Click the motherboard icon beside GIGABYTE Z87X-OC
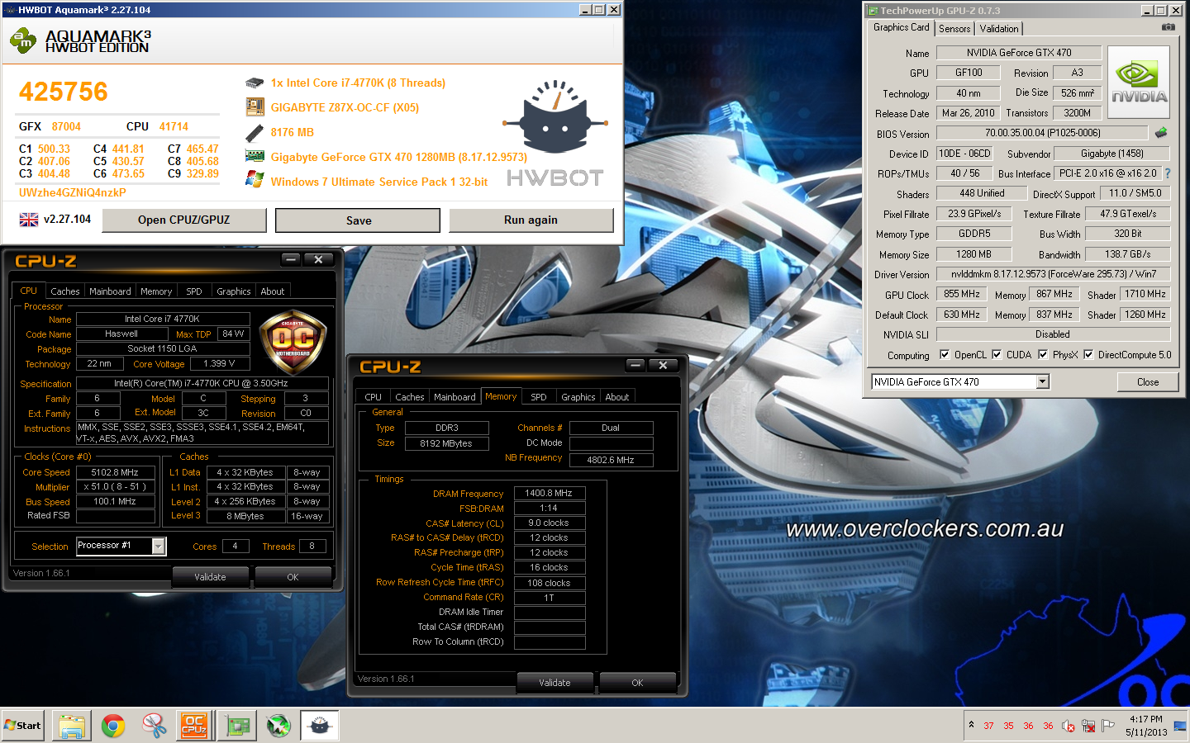1190x743 pixels. [255, 107]
